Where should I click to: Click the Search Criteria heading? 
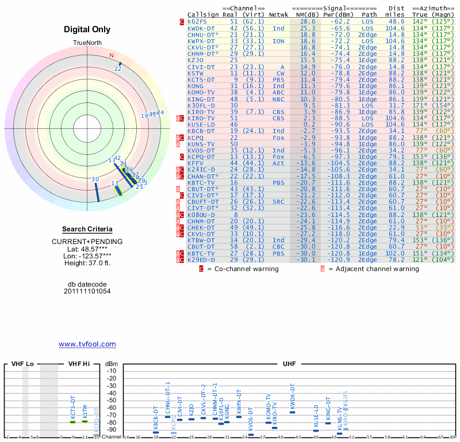pos(87,230)
